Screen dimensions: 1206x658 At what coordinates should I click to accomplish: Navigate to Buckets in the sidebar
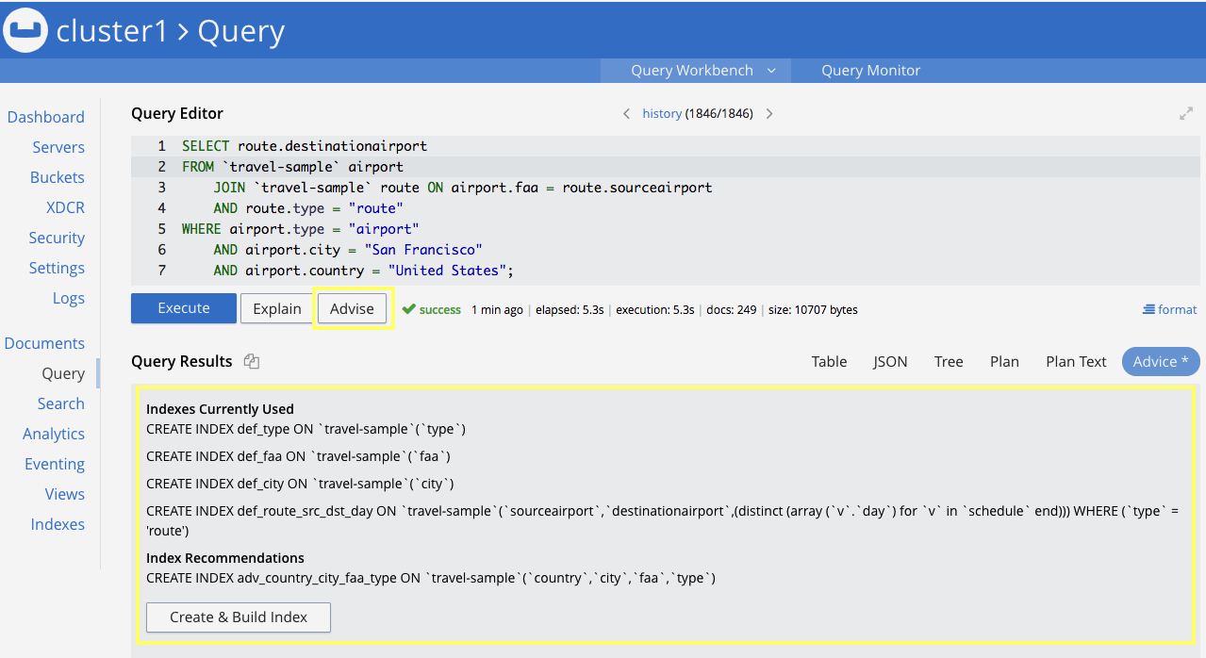[57, 177]
